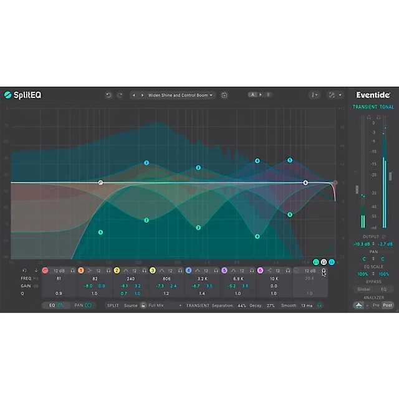Click the undo arrow icon

(x=108, y=95)
